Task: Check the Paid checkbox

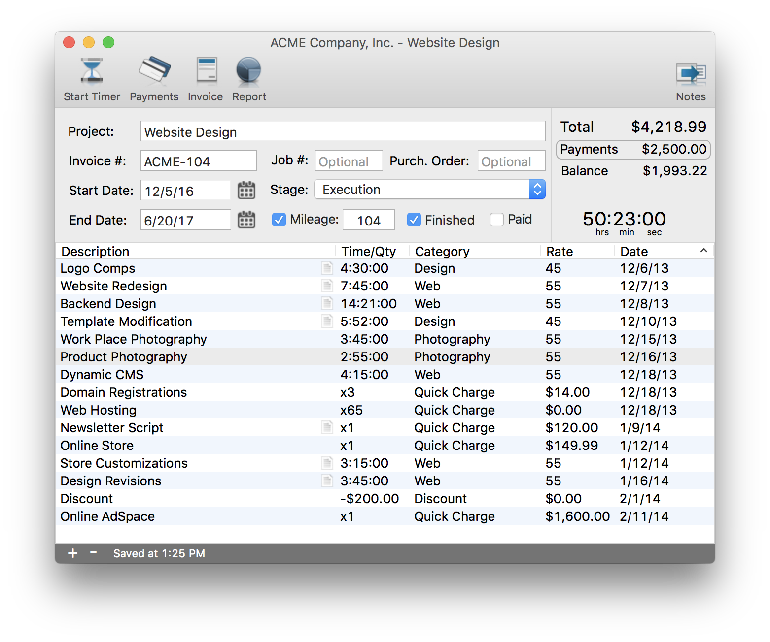Action: [496, 220]
